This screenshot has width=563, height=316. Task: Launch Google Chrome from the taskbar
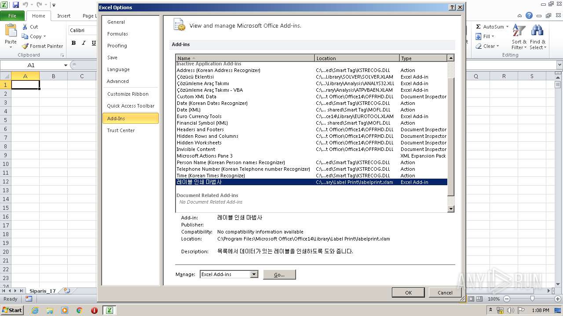[80, 310]
